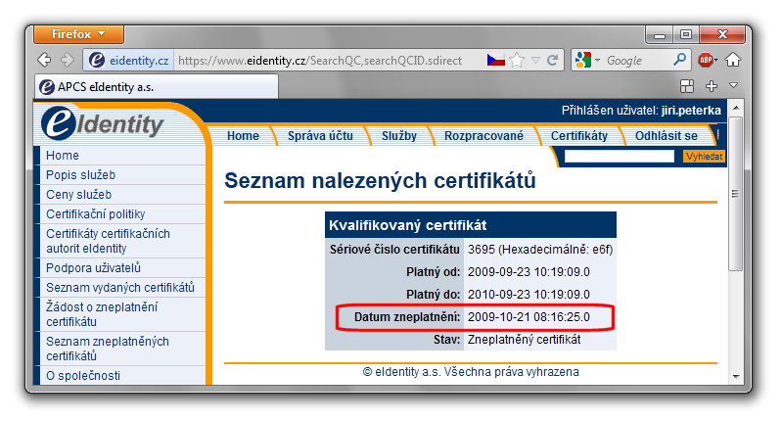Select the APCS eIdentity a.s. tab
782x421 pixels.
[157, 87]
